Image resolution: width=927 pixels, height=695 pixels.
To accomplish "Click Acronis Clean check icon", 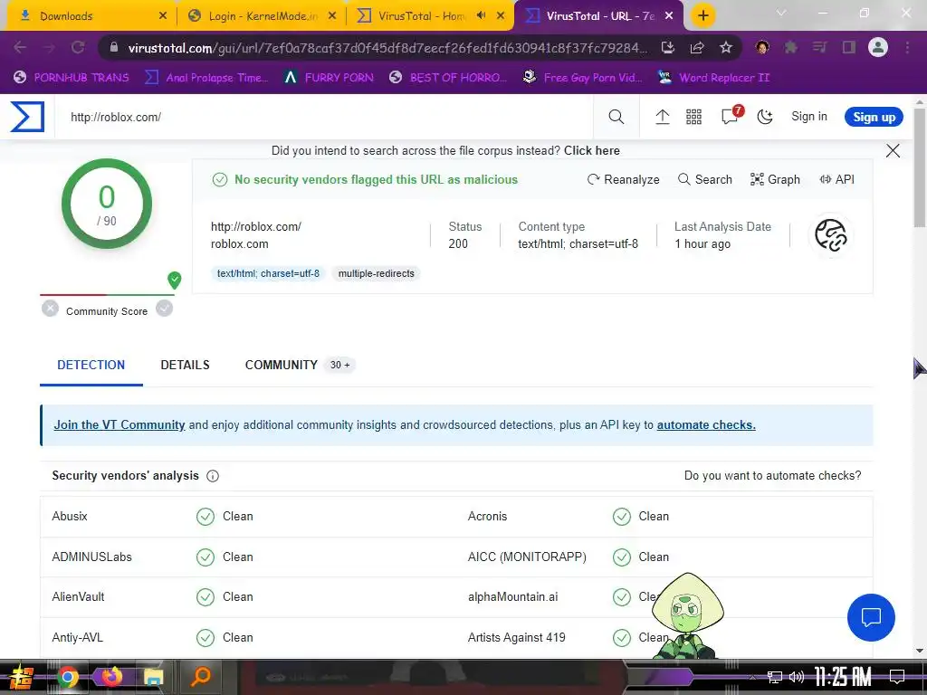I will [x=621, y=517].
